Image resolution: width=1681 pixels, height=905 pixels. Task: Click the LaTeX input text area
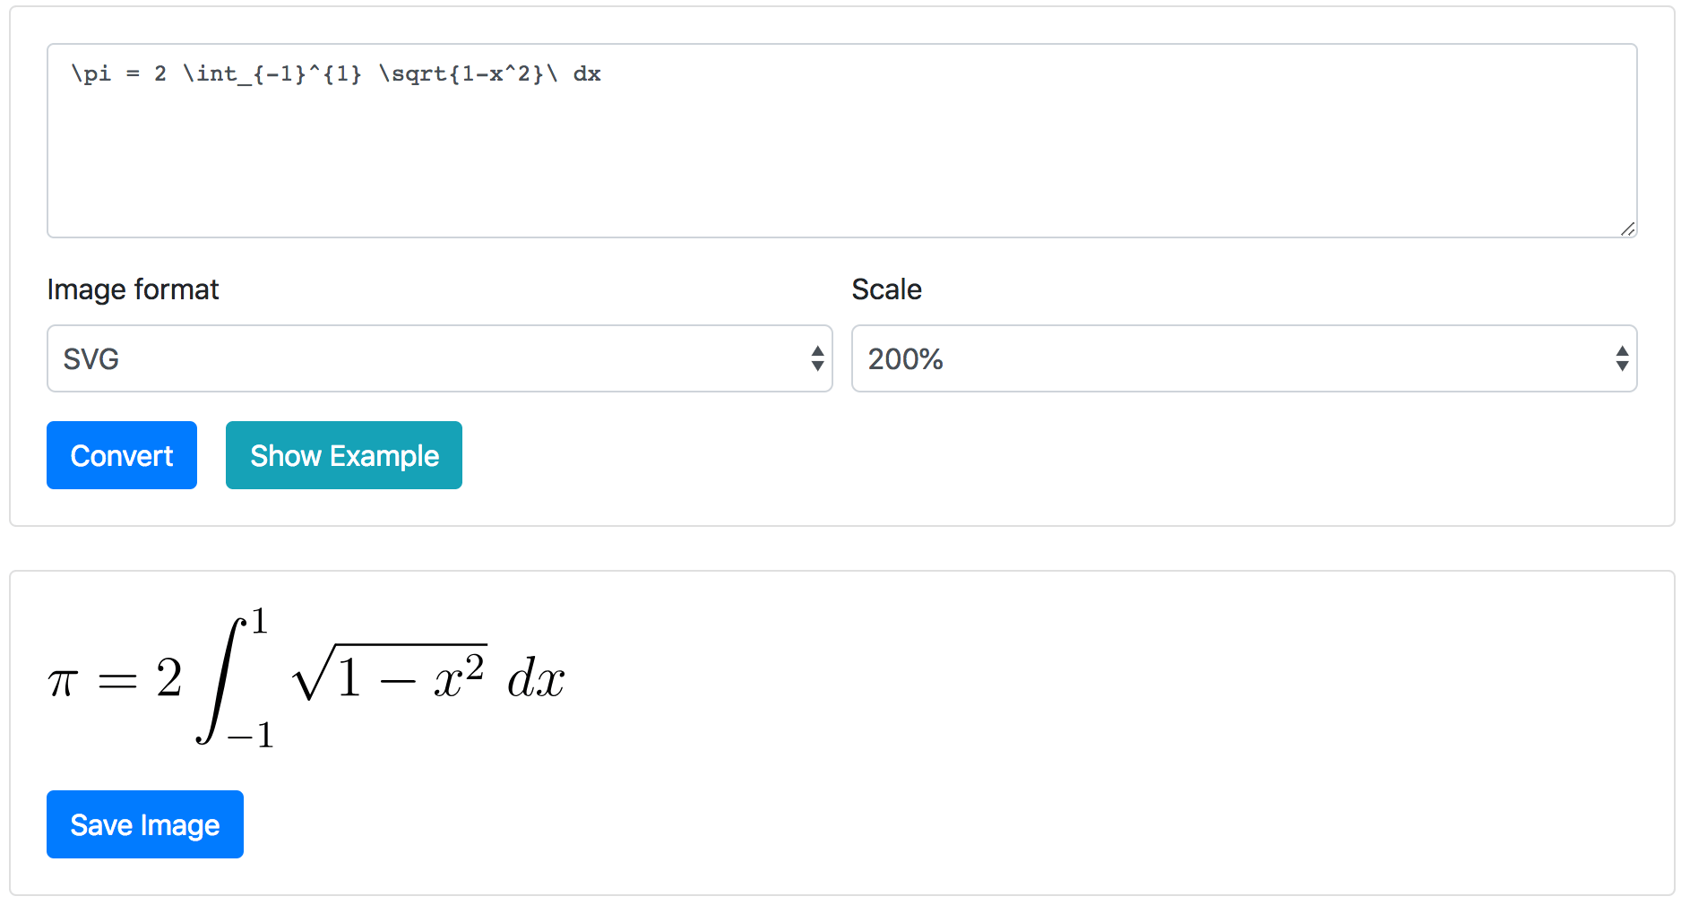840,152
